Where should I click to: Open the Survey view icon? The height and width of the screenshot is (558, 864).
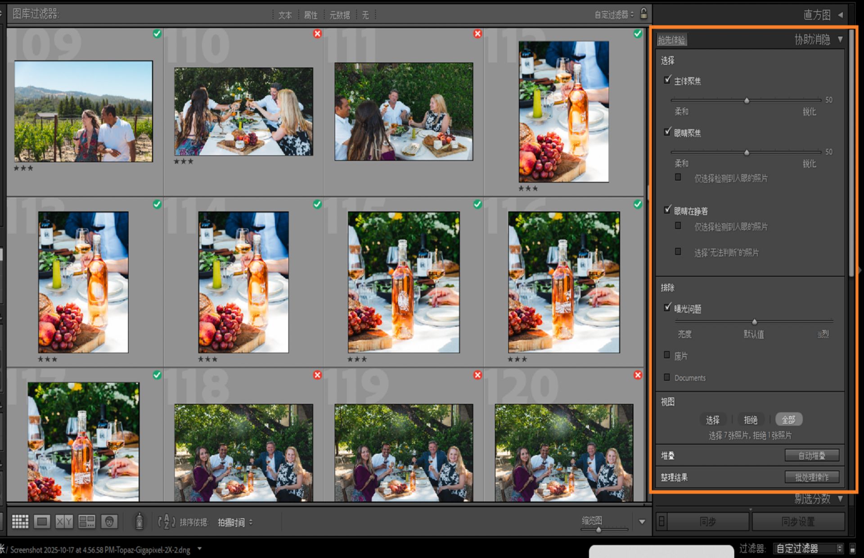click(86, 522)
